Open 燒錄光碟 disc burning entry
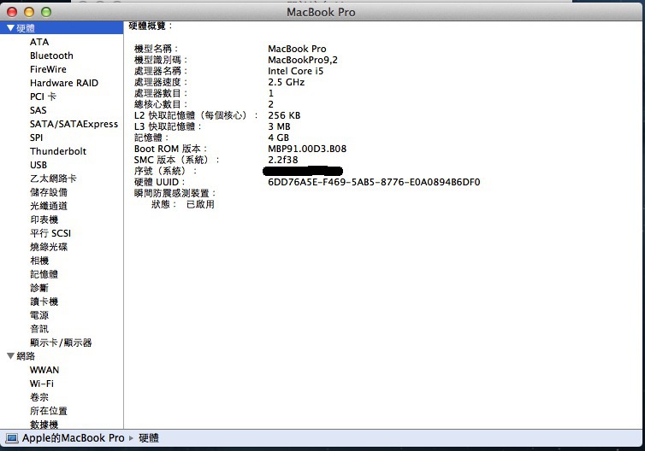 49,247
